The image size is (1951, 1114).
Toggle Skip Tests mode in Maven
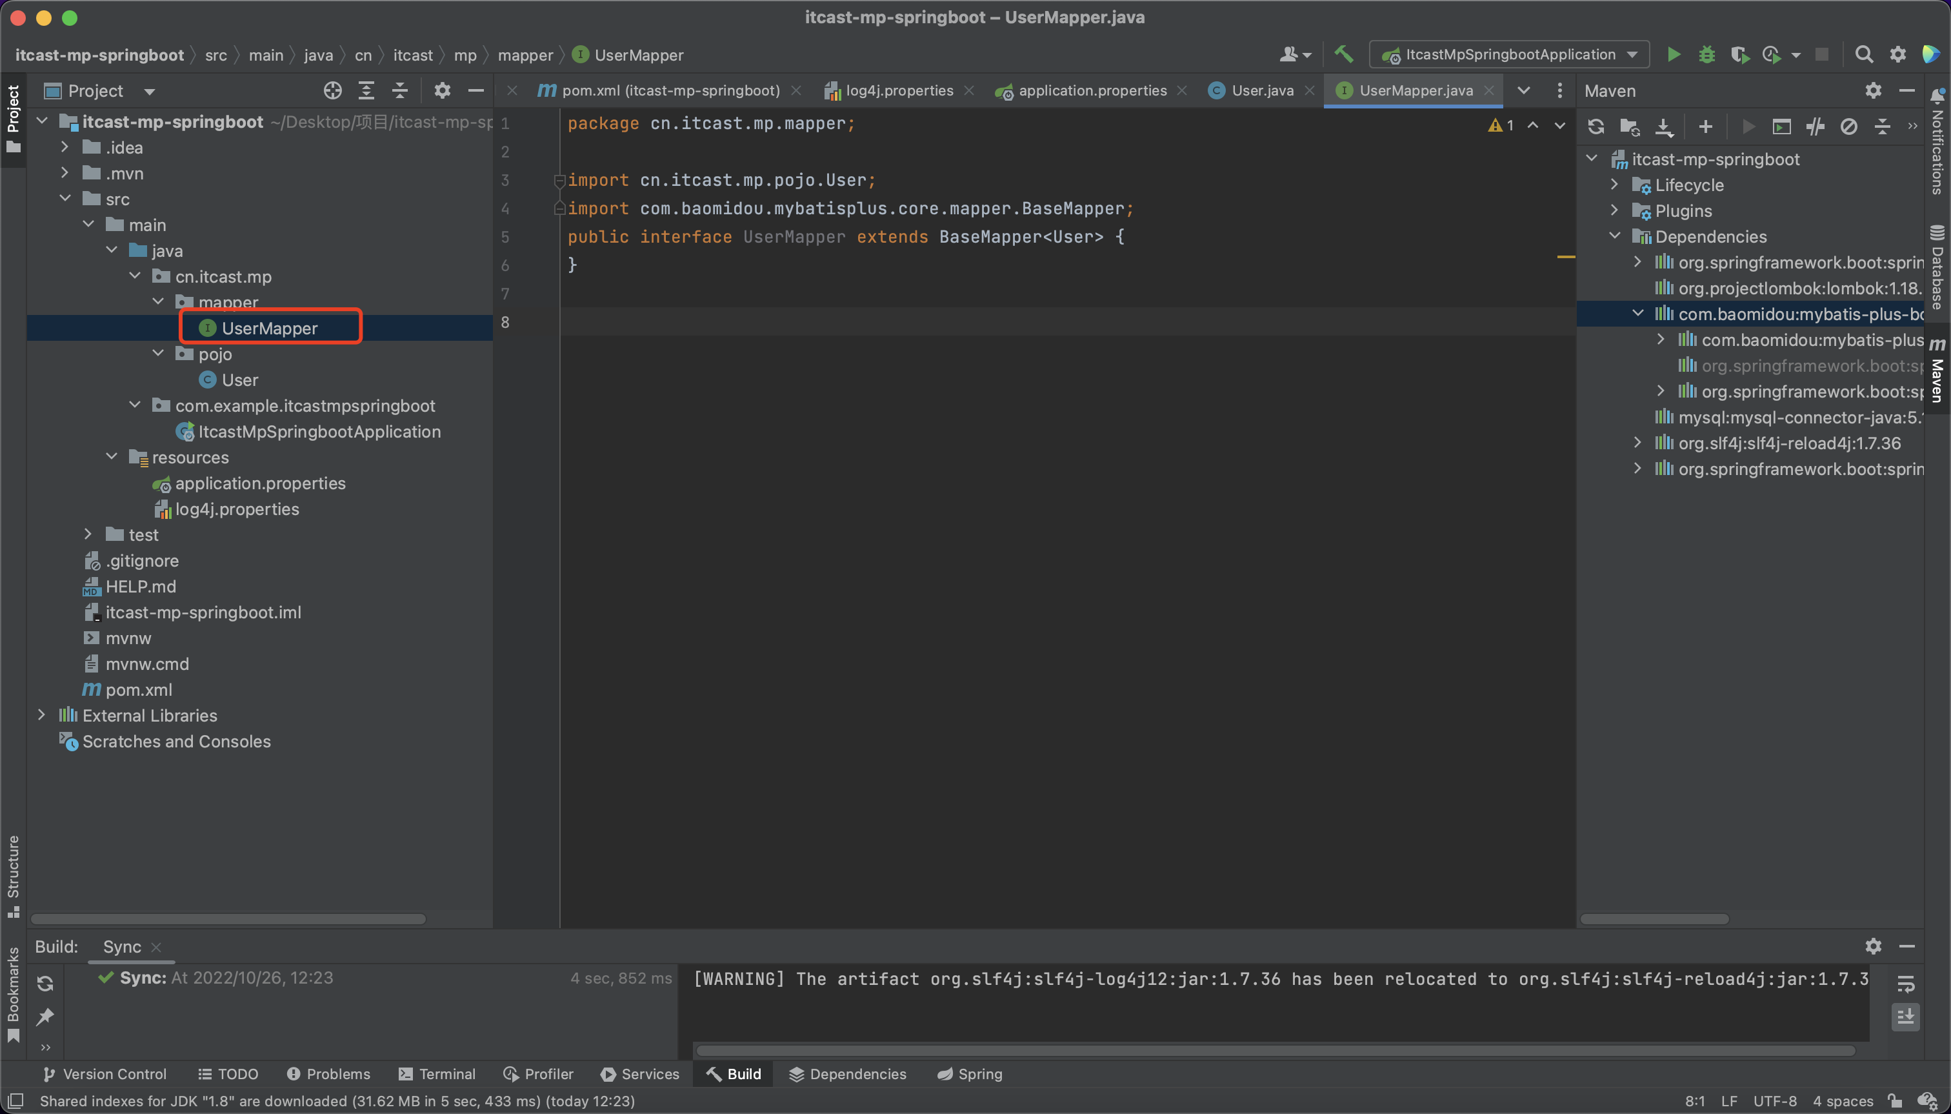1848,127
